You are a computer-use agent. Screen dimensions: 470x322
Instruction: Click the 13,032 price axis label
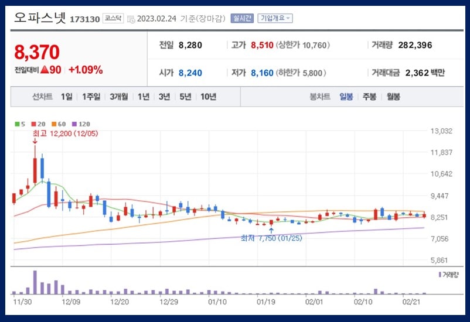click(x=441, y=131)
